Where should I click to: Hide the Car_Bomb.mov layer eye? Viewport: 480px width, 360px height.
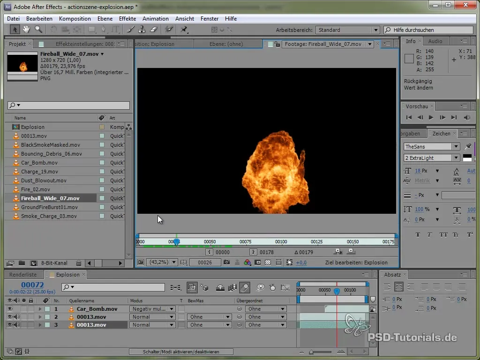10,309
